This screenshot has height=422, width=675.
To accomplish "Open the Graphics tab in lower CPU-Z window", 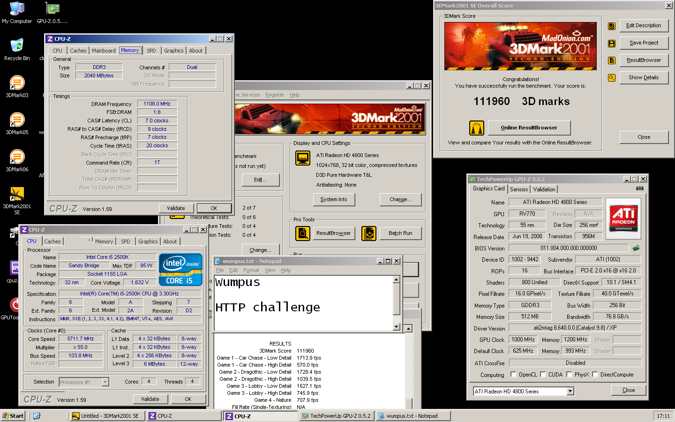I will click(148, 241).
